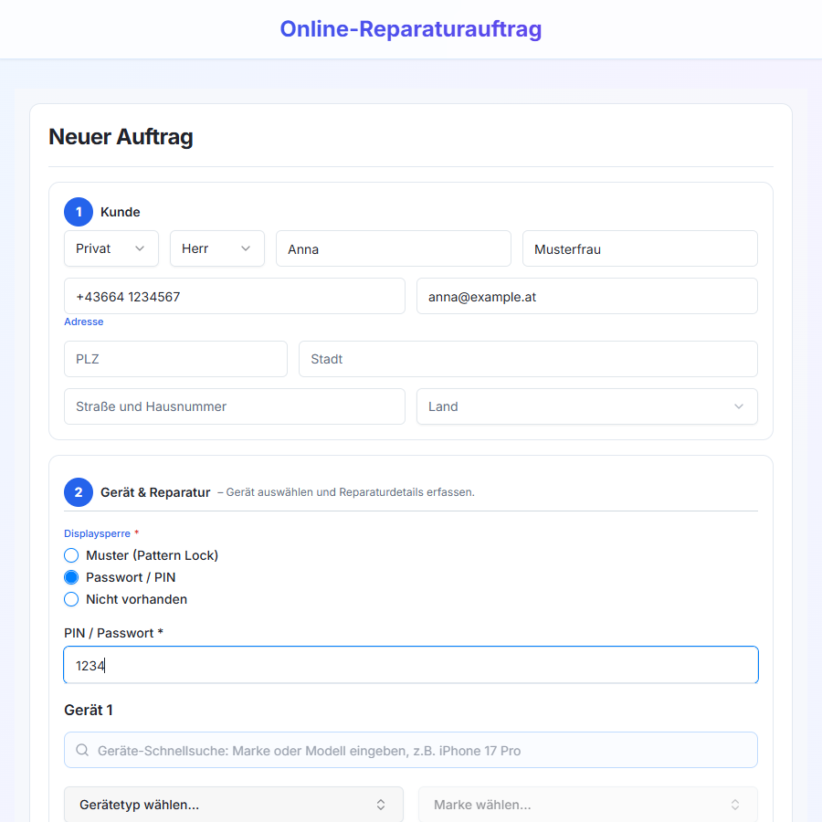822x822 pixels.
Task: Click the Neuer Auftrag heading
Action: (121, 137)
